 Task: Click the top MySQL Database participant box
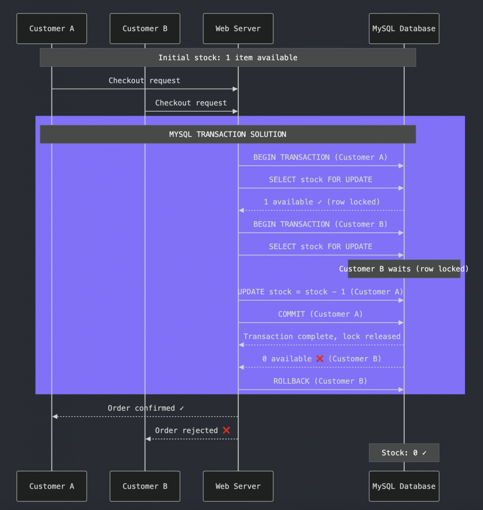tap(404, 28)
